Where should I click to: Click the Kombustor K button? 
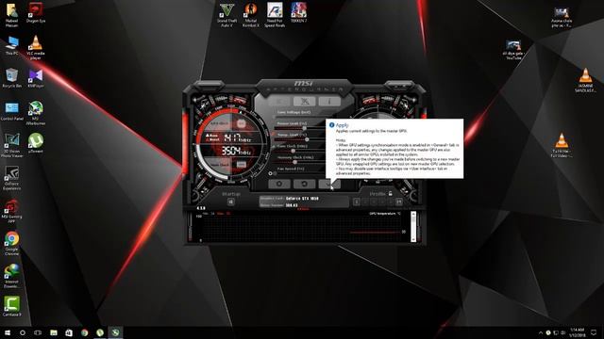click(x=279, y=102)
